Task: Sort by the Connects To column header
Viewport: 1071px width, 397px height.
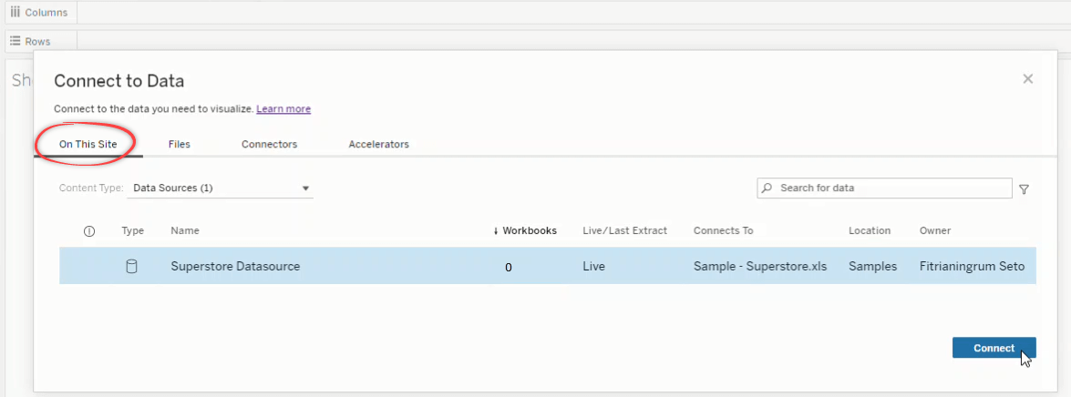Action: 724,230
